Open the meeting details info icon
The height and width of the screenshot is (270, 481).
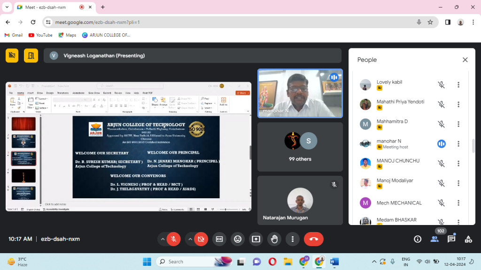tap(418, 239)
